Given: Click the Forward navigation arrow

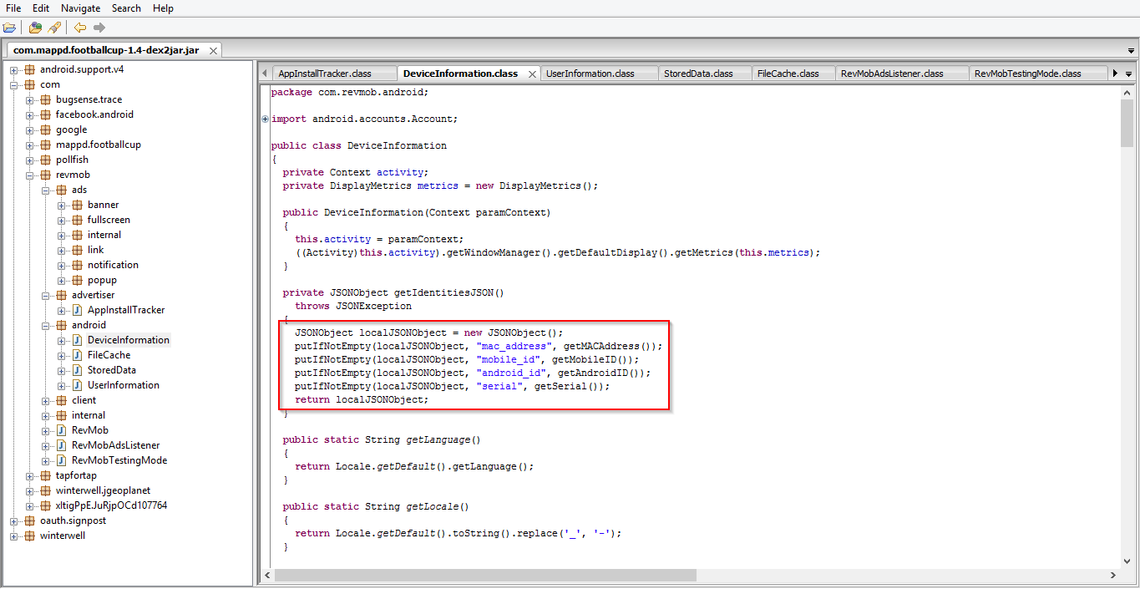Looking at the screenshot, I should pyautogui.click(x=99, y=28).
